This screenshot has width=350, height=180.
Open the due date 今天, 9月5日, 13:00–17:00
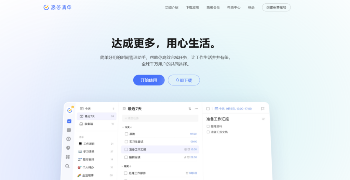click(233, 109)
